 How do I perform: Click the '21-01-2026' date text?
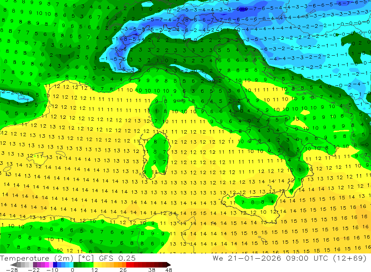click(x=255, y=258)
